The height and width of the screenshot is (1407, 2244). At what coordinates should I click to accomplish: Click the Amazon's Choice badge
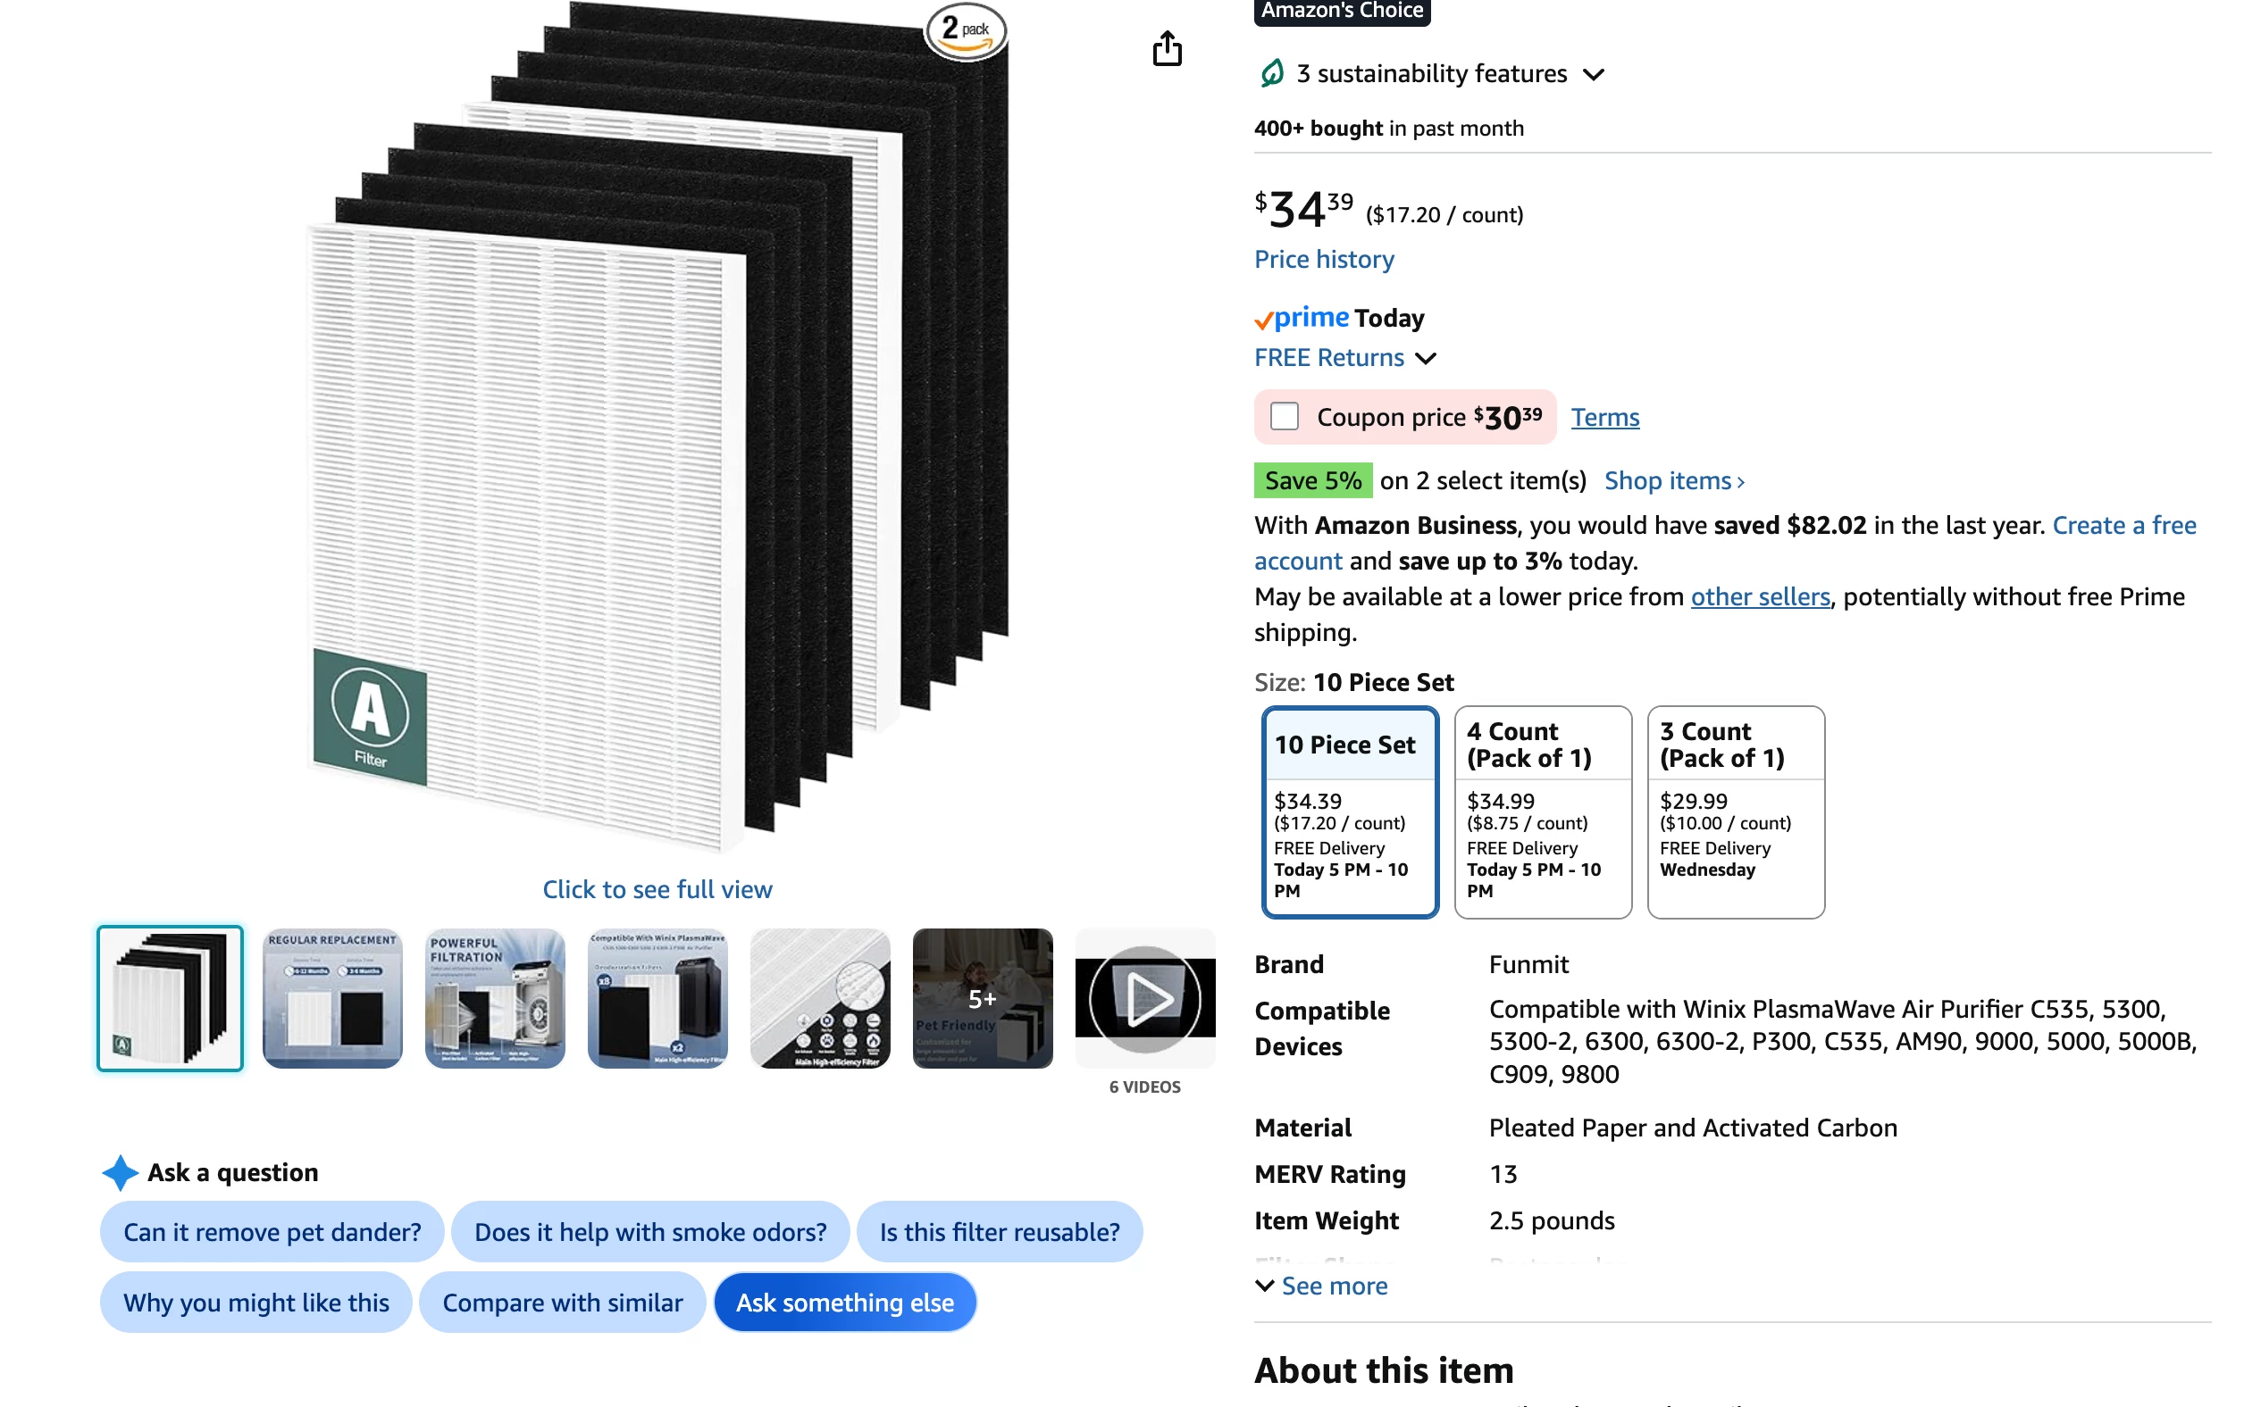tap(1342, 12)
